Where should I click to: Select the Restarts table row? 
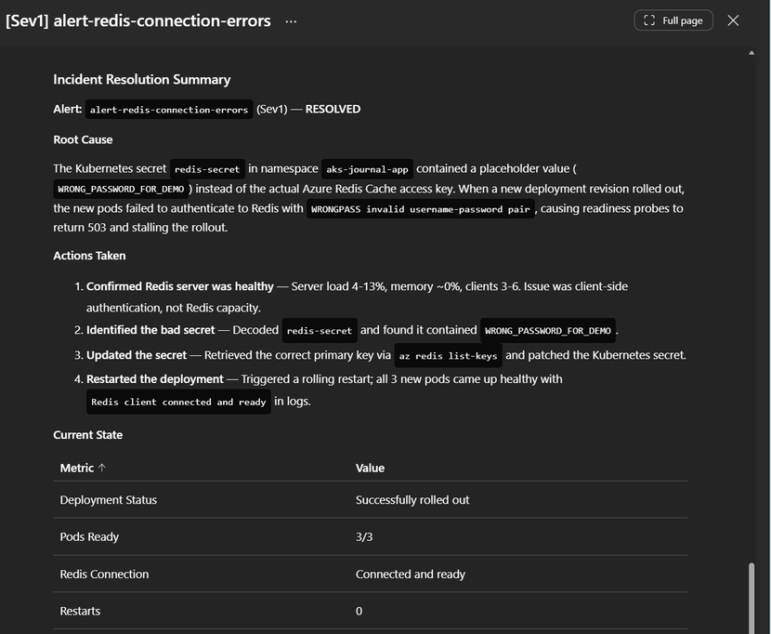coord(370,611)
